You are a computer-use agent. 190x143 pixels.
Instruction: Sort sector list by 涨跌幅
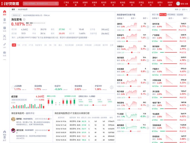tap(155, 18)
